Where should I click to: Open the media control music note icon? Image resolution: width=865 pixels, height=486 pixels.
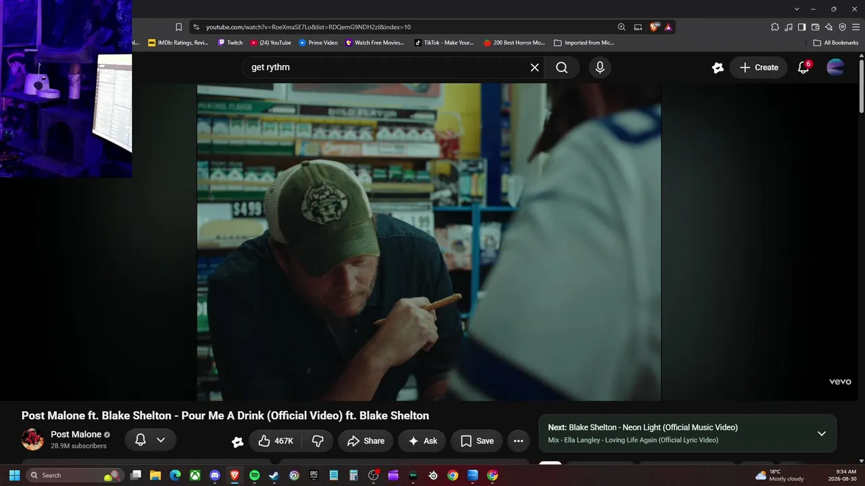(x=789, y=27)
